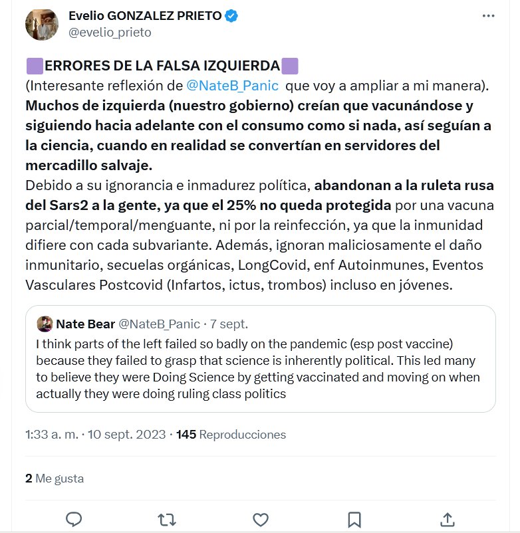The width and height of the screenshot is (520, 533).
Task: Click the 7 sept. quoted tweet date
Action: [229, 324]
